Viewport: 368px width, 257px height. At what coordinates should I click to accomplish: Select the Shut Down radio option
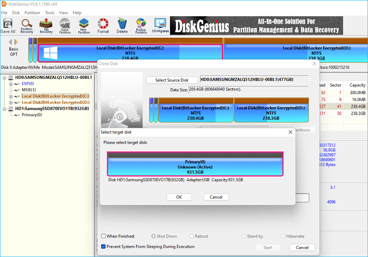point(154,236)
